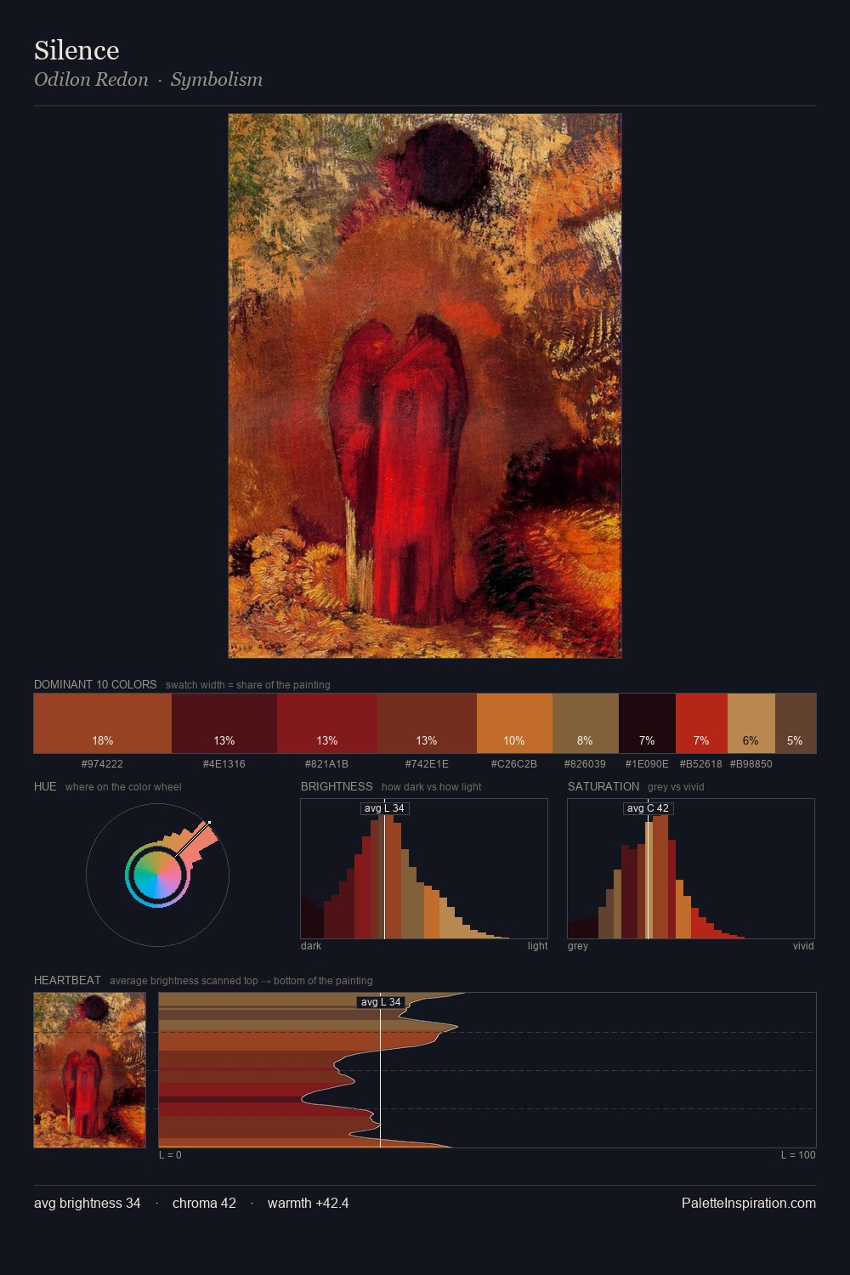The height and width of the screenshot is (1275, 850).
Task: Click the "HEARTBEAT" section heading
Action: (67, 980)
